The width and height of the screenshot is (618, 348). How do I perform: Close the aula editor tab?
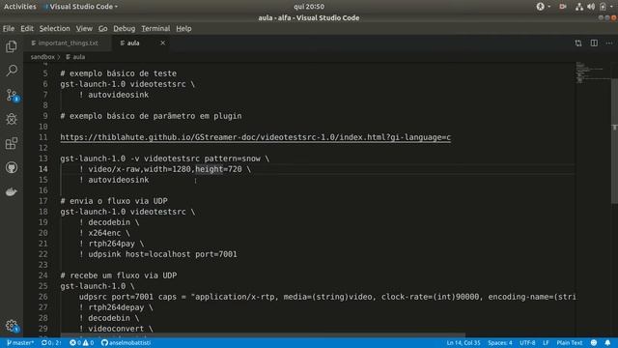click(163, 43)
